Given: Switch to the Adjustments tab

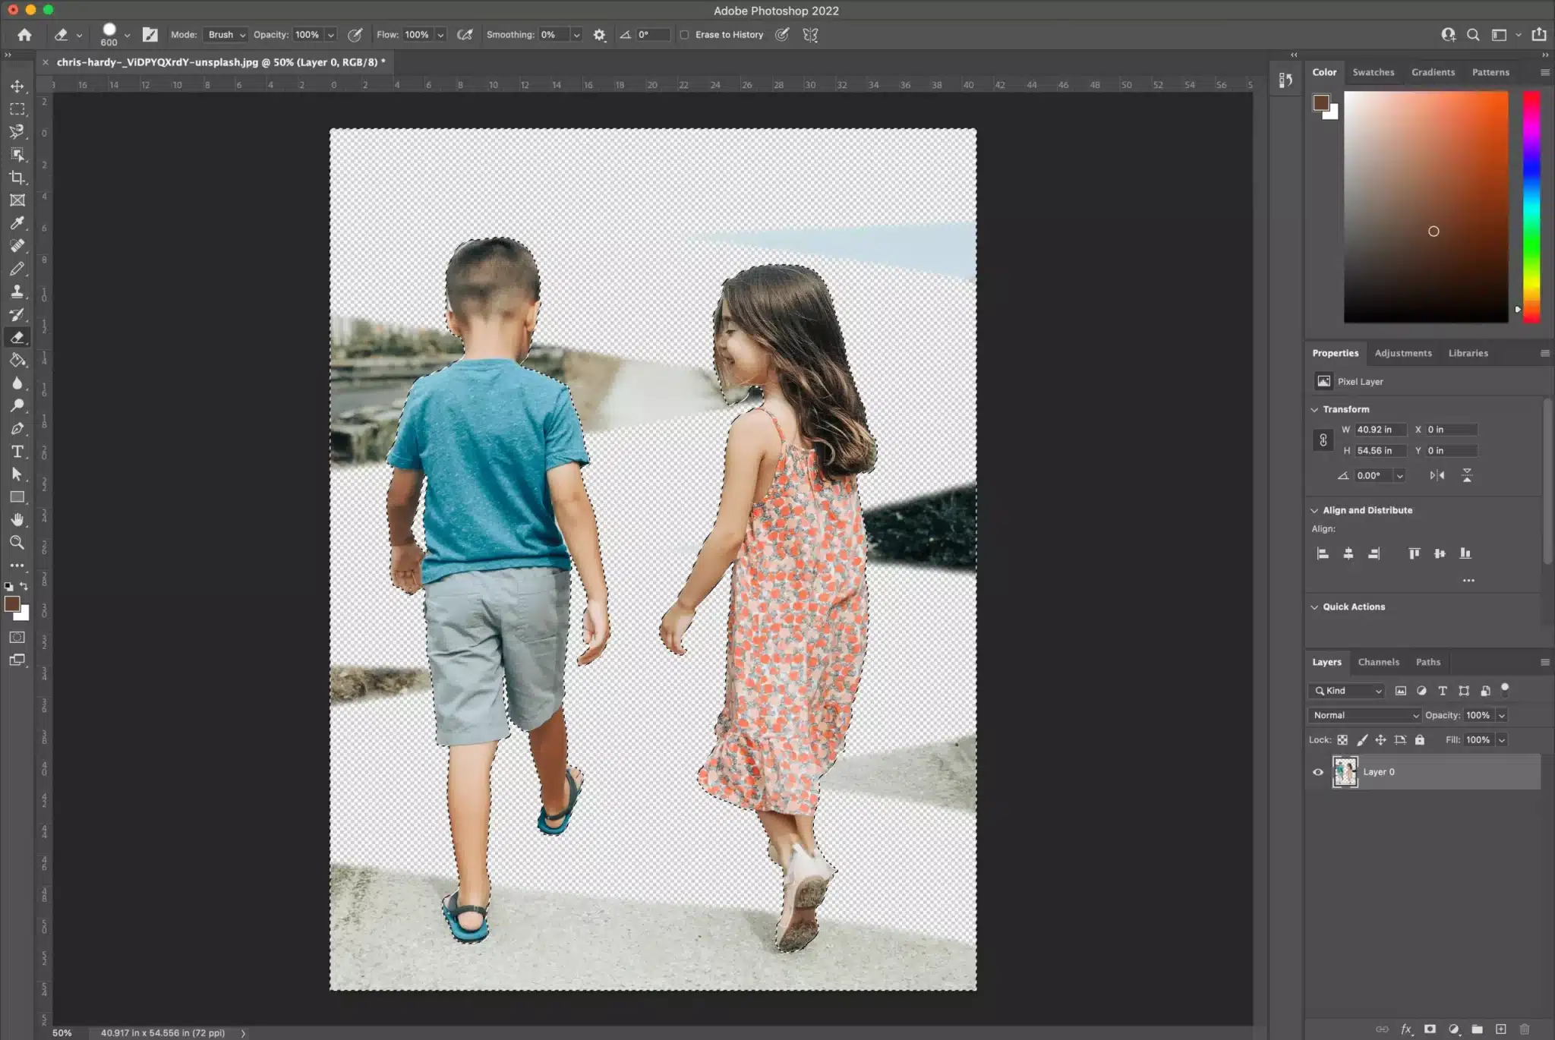Looking at the screenshot, I should click(x=1403, y=351).
